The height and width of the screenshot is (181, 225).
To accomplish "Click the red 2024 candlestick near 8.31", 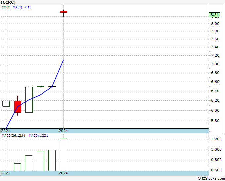I will (64, 12).
